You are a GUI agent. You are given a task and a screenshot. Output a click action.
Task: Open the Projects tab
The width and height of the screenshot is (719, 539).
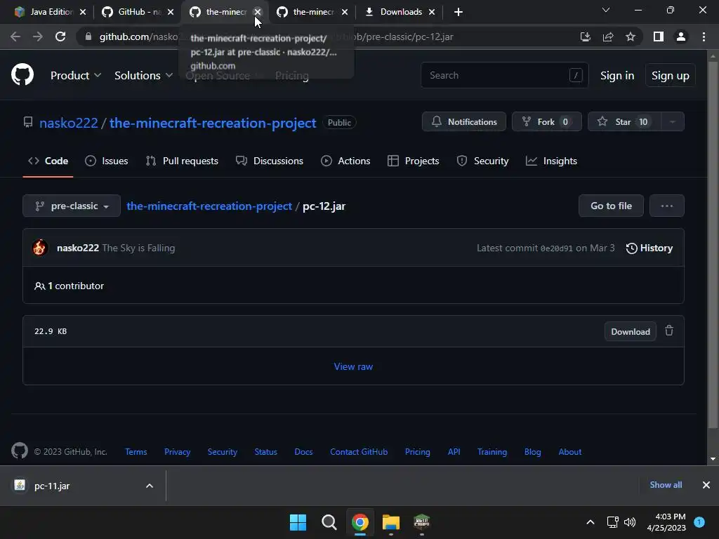(413, 161)
